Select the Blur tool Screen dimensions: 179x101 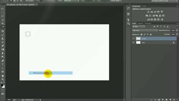[x=3, y=53]
